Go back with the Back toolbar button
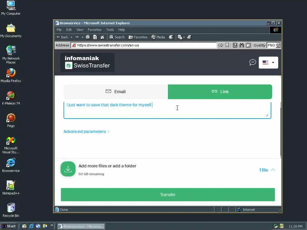The image size is (307, 230). (62, 37)
